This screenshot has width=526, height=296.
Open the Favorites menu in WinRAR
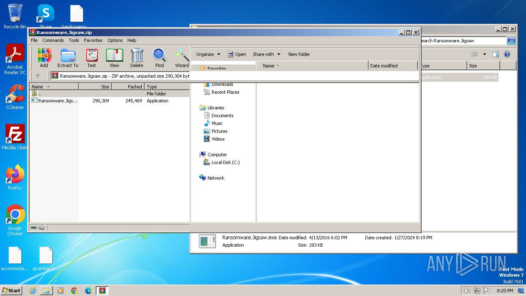click(x=93, y=40)
